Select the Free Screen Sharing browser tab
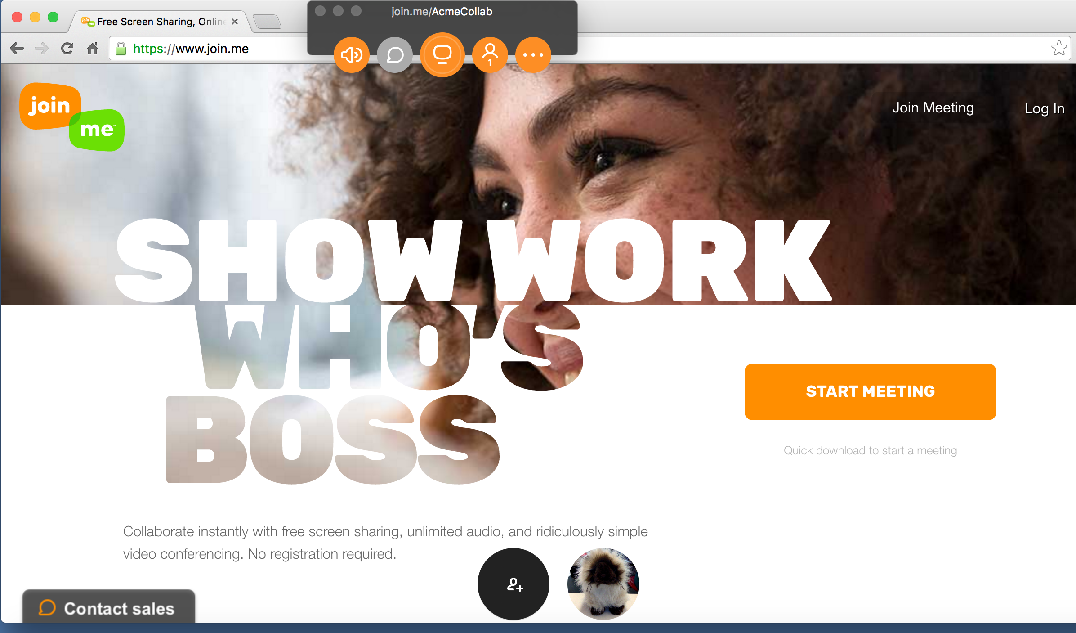 click(160, 22)
